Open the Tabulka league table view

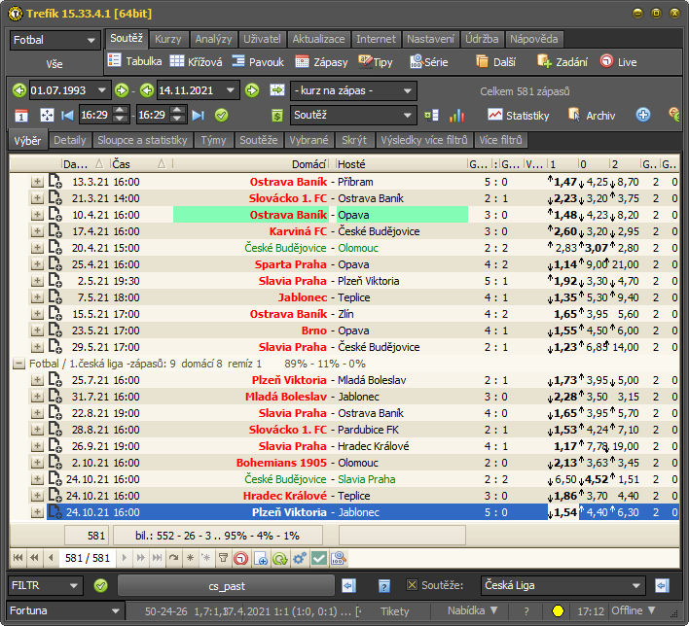(135, 61)
